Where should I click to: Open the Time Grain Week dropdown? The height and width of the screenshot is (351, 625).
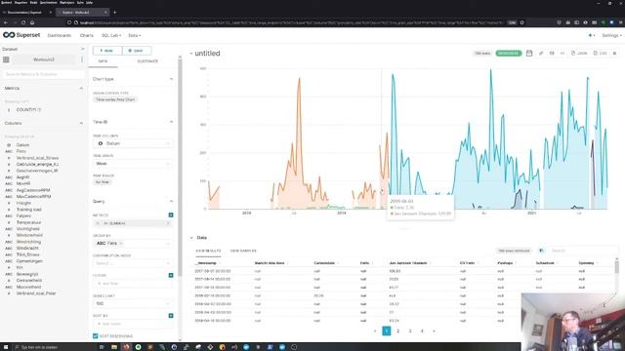coord(133,164)
